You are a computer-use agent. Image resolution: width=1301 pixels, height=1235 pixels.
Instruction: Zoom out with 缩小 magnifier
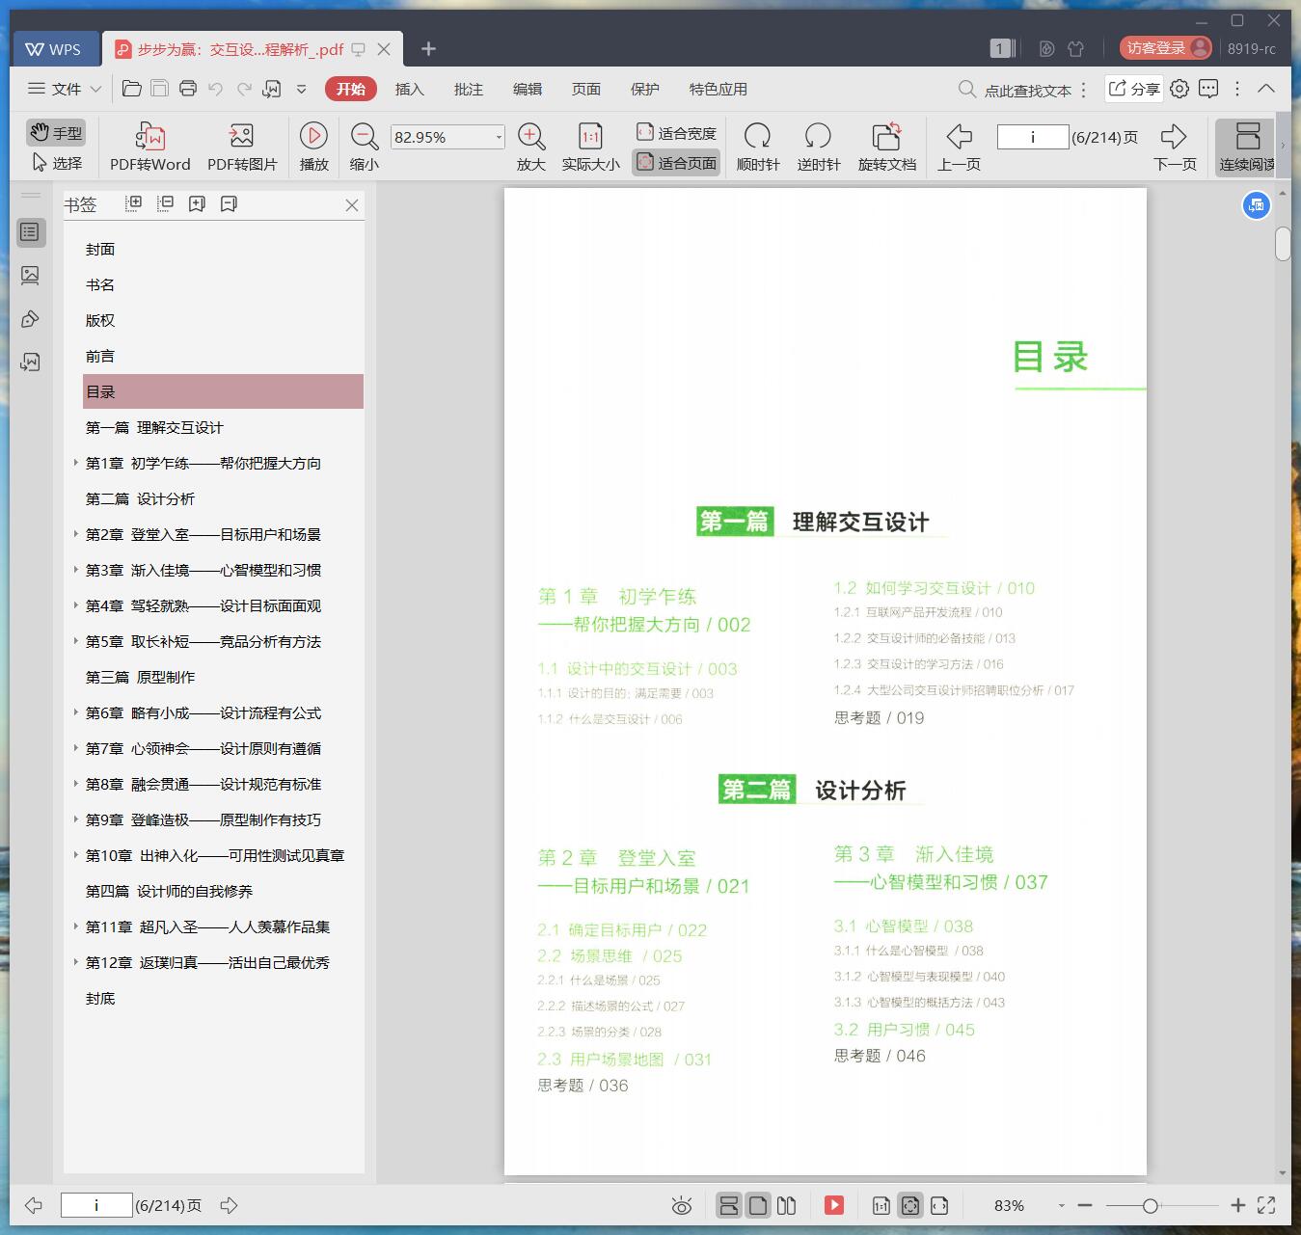click(365, 147)
